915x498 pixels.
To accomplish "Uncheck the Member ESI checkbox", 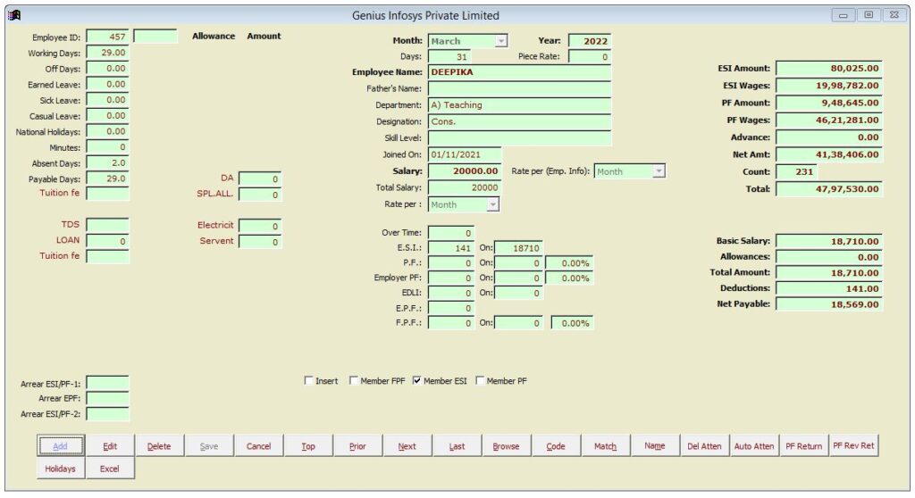I will click(x=416, y=381).
